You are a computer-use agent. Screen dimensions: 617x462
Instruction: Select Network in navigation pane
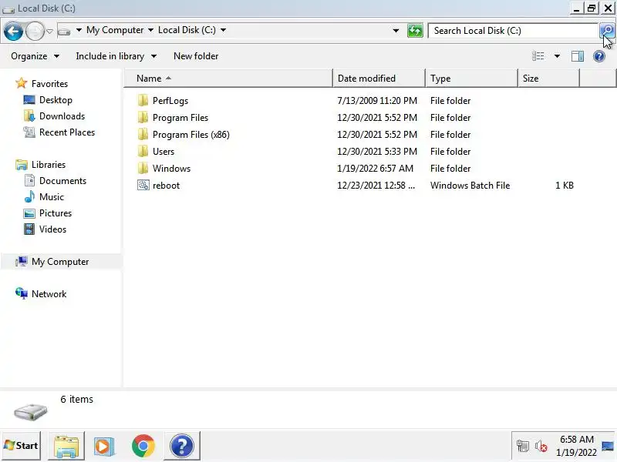tap(49, 294)
